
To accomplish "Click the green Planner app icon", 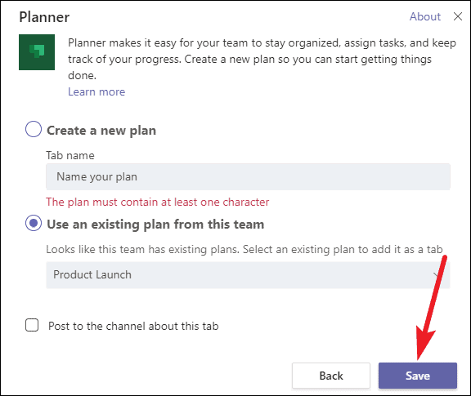I will pos(37,52).
